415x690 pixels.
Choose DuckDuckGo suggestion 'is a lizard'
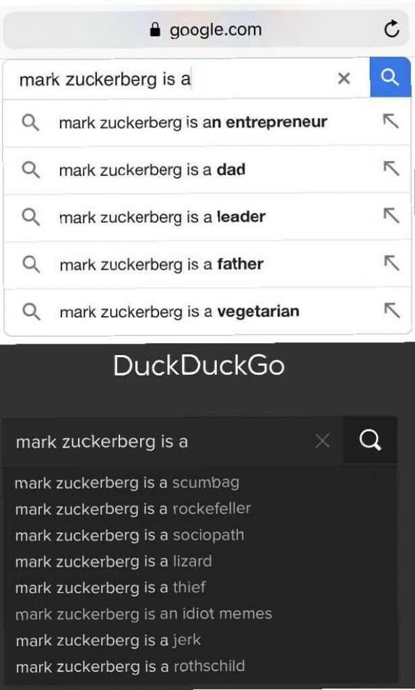[x=113, y=561]
